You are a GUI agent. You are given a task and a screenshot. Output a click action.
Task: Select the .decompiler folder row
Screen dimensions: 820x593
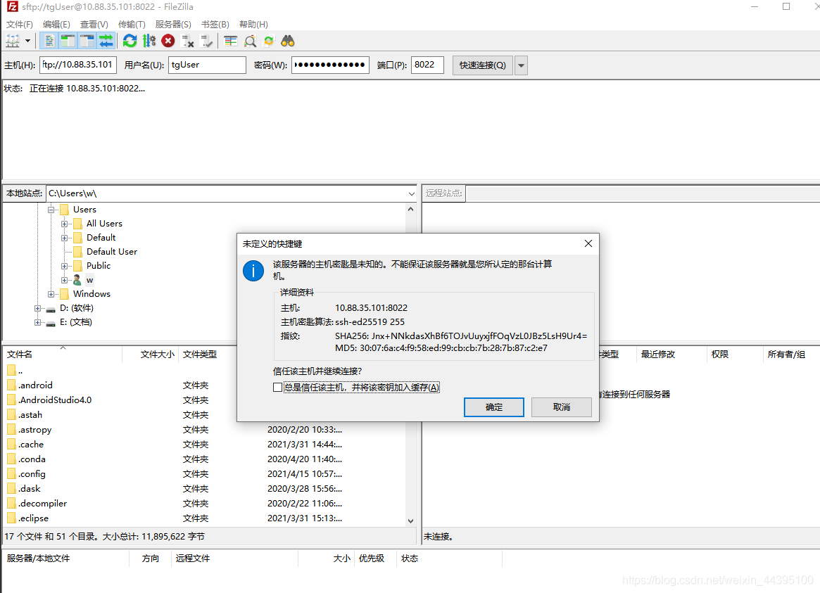pyautogui.click(x=205, y=503)
